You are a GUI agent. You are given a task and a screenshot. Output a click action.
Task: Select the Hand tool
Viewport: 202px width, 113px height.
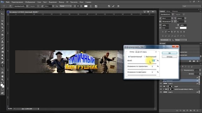point(2,76)
